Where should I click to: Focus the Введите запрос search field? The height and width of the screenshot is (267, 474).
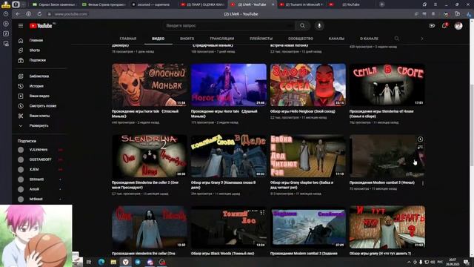click(229, 26)
